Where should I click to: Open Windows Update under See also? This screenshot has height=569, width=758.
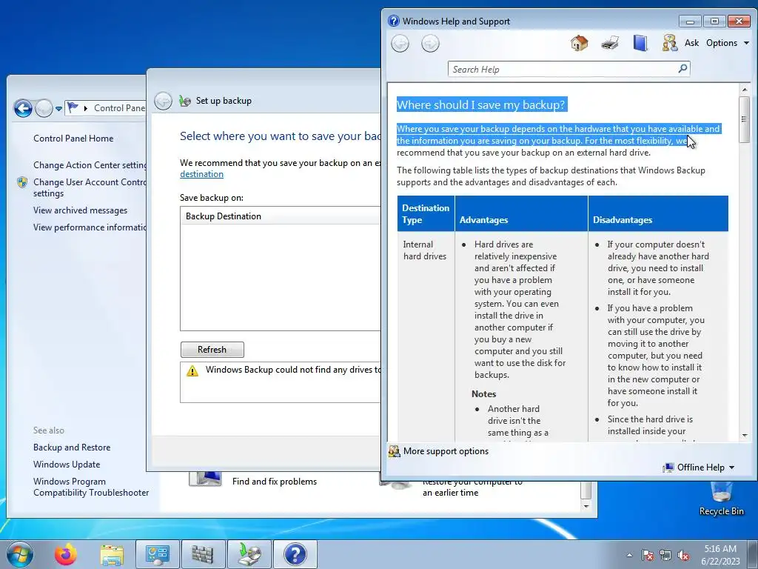[x=67, y=465]
